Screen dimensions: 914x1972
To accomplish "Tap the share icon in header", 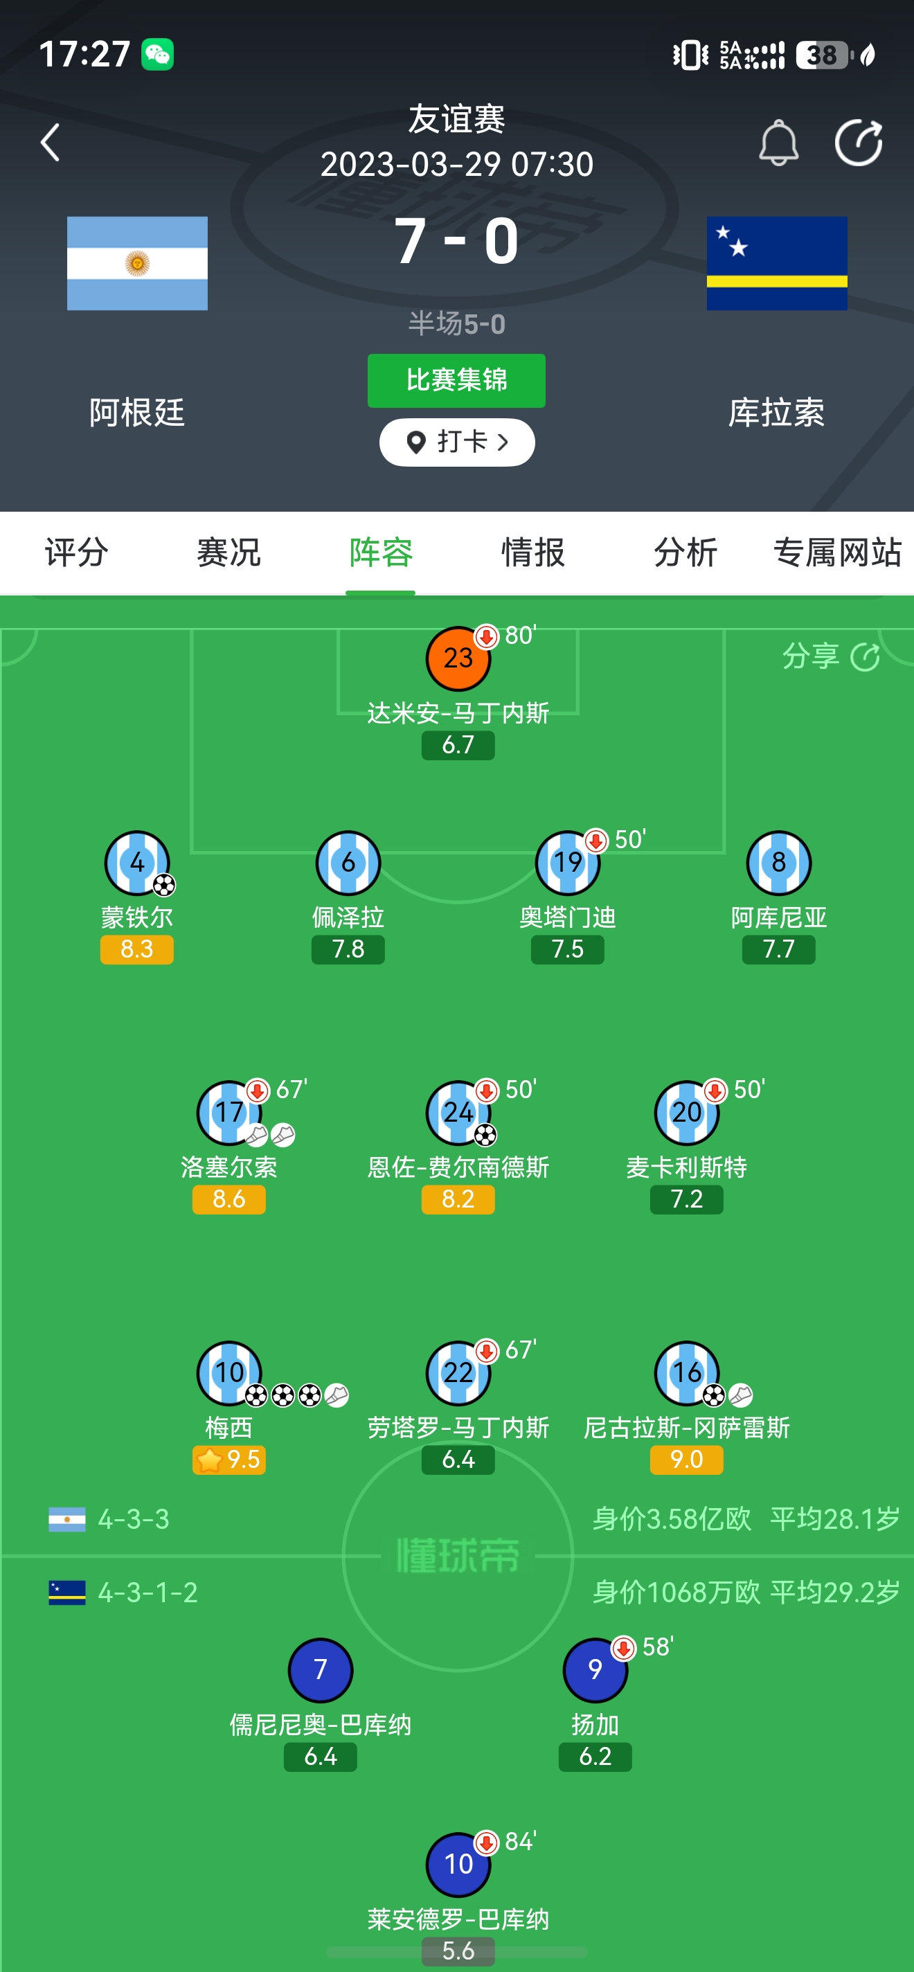I will [859, 143].
